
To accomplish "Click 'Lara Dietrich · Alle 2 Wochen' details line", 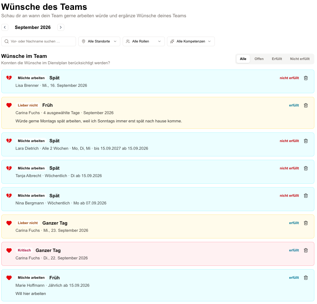I will pyautogui.click(x=82, y=148).
